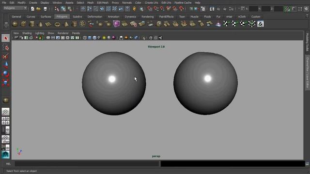The width and height of the screenshot is (310, 174).
Task: Click the MEL label to switch script language
Action: pyautogui.click(x=8, y=164)
